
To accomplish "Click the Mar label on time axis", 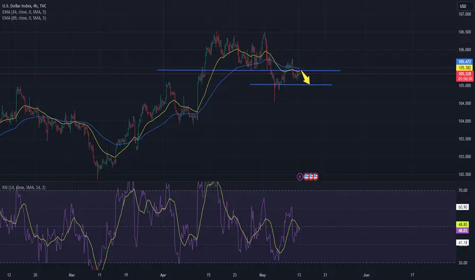I will (x=71, y=275).
